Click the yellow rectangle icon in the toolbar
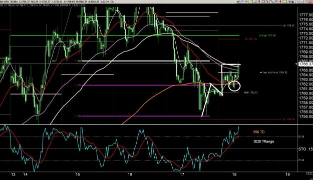The image size is (313, 180). click(x=284, y=1)
